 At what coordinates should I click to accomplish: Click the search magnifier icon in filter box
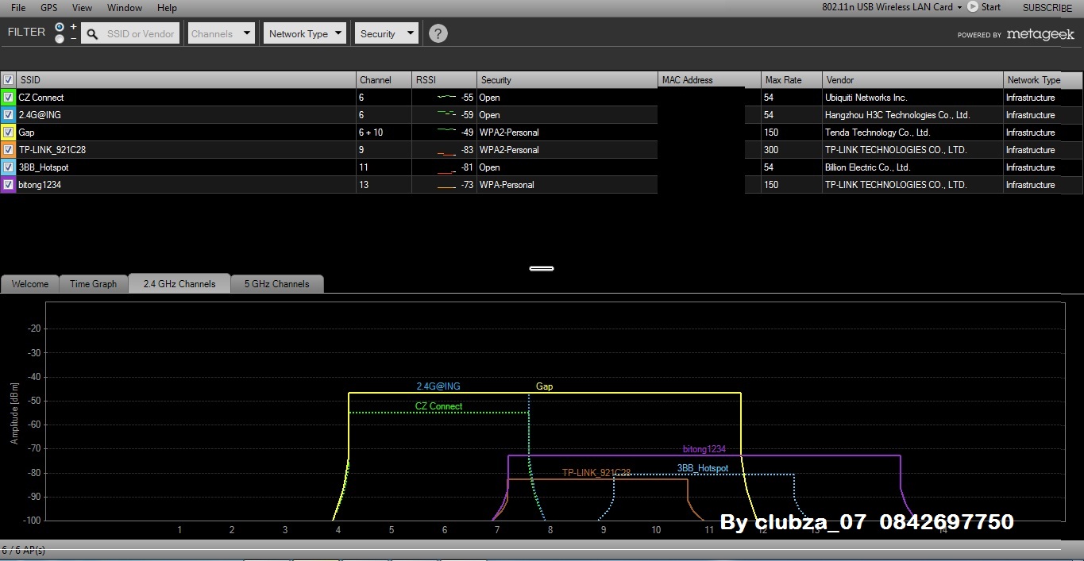pos(93,34)
